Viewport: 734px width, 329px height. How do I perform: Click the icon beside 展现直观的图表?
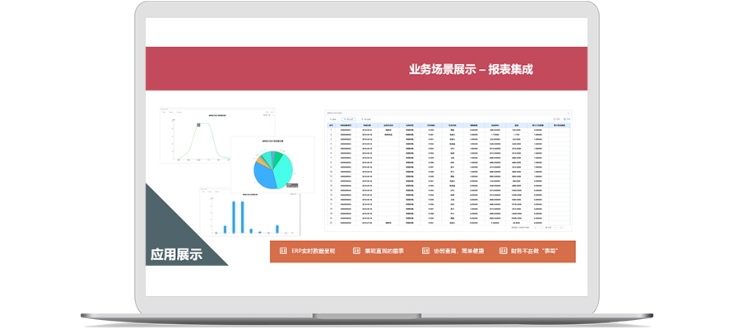pyautogui.click(x=356, y=251)
